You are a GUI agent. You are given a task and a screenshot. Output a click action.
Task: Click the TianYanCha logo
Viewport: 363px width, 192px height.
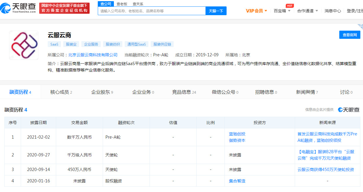coord(18,8)
